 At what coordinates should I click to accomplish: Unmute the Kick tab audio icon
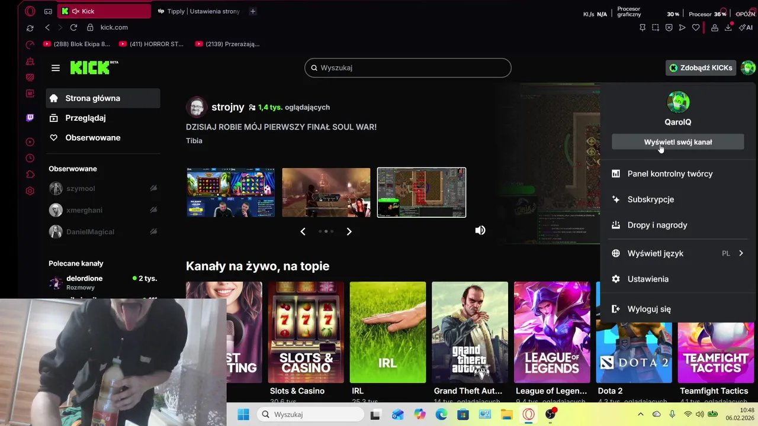[75, 11]
